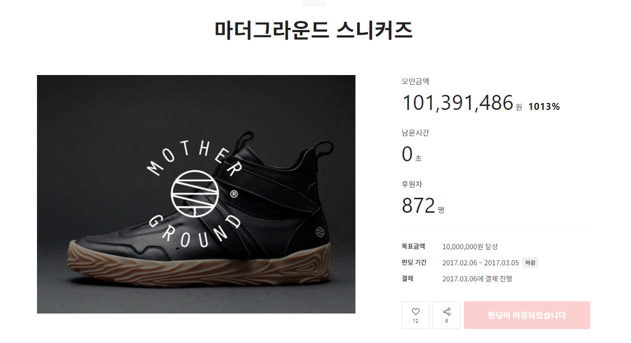The width and height of the screenshot is (631, 343).
Task: Click the 10,000,000원 달성 goal text
Action: point(470,247)
